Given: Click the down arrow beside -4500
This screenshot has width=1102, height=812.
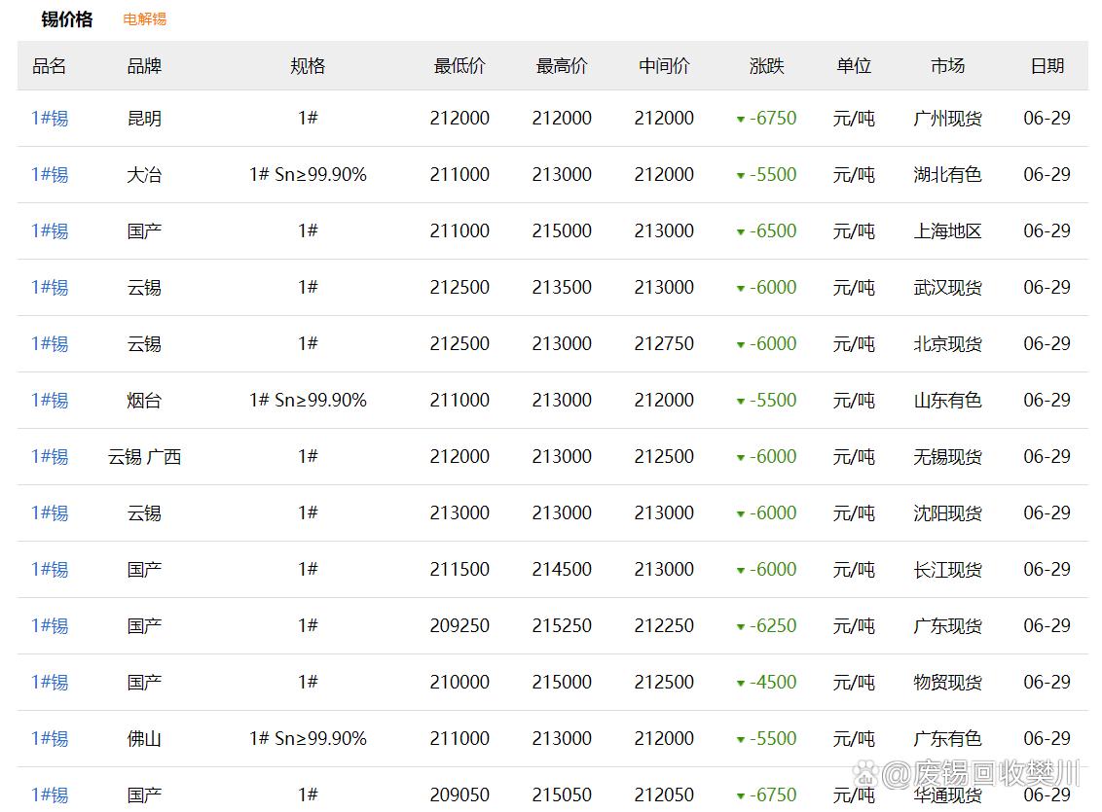Looking at the screenshot, I should point(740,683).
